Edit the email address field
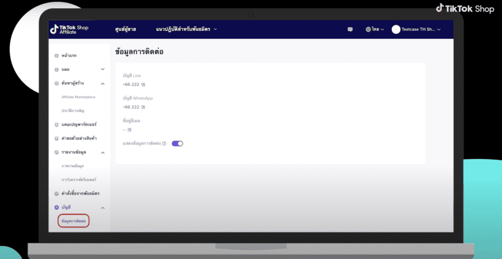 pos(129,130)
